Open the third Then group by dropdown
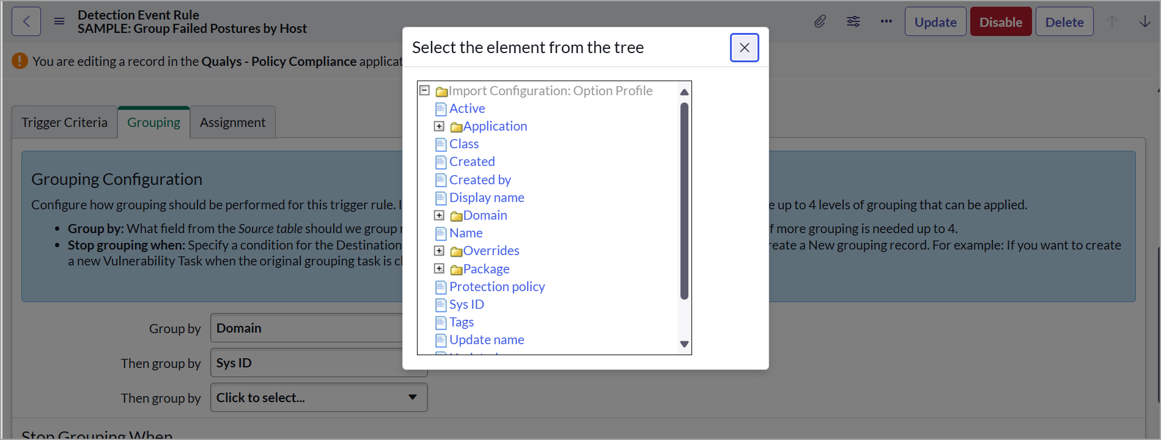 tap(319, 397)
